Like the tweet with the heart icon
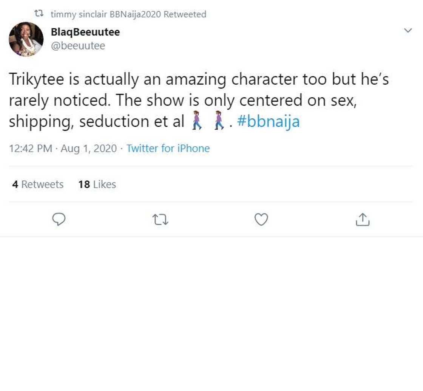This screenshot has height=391, width=423. [x=261, y=219]
